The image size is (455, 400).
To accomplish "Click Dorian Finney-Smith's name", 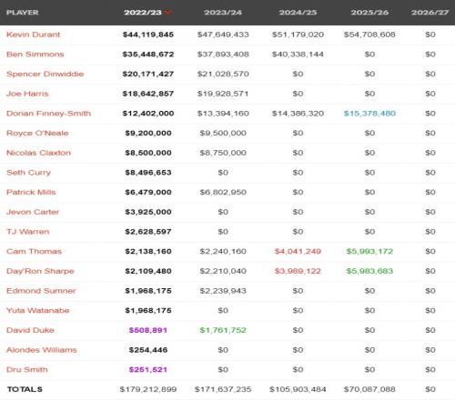I will 49,114.
